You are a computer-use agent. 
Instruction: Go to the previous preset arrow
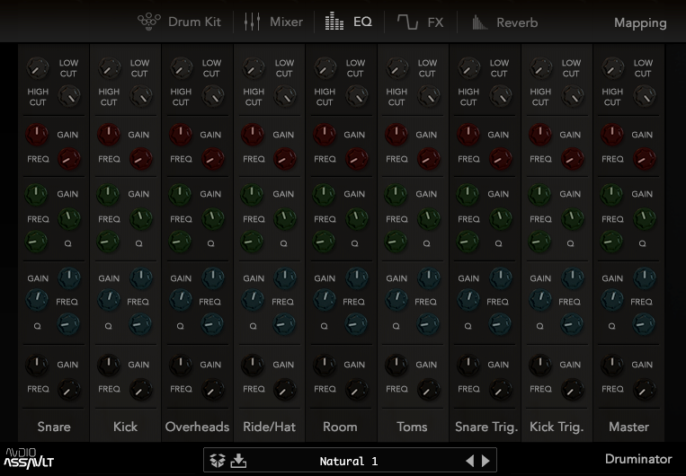[469, 461]
